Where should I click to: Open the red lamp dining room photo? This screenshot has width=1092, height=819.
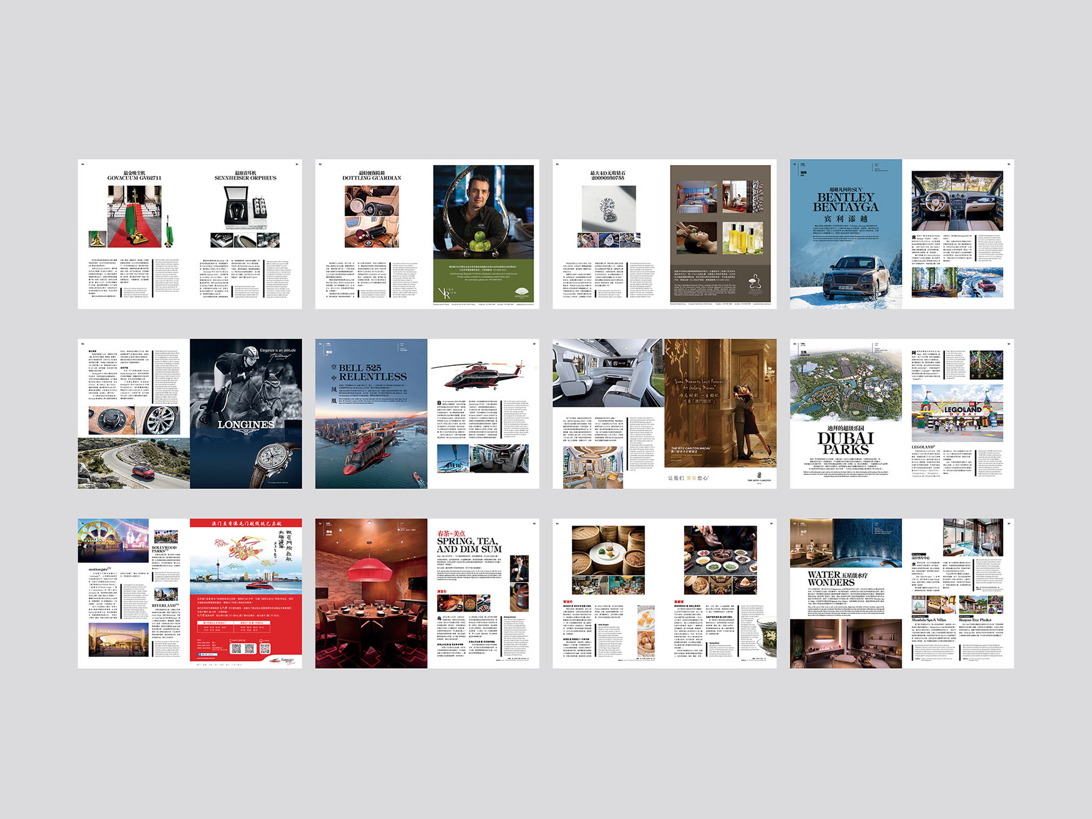coord(371,593)
